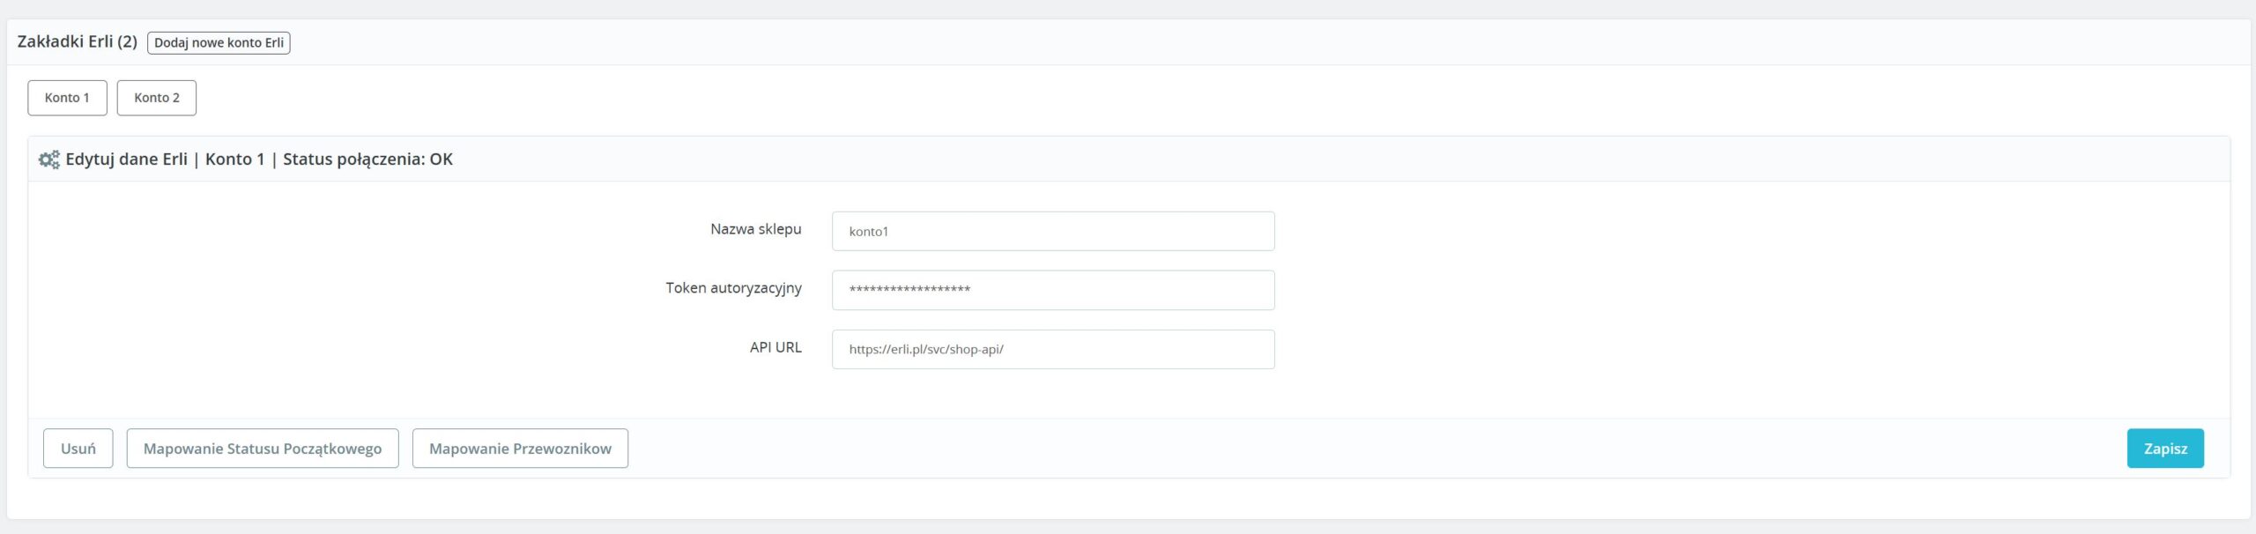Viewport: 2256px width, 534px height.
Task: Switch to the Konto 1 tab
Action: (67, 98)
